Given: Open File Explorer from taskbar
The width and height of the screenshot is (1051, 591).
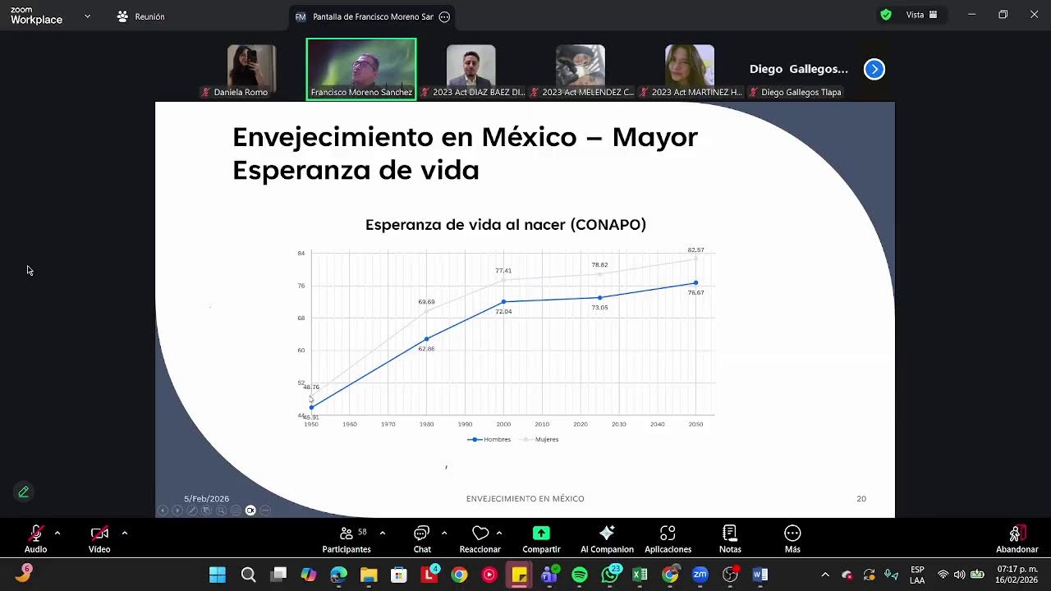Looking at the screenshot, I should click(x=369, y=575).
